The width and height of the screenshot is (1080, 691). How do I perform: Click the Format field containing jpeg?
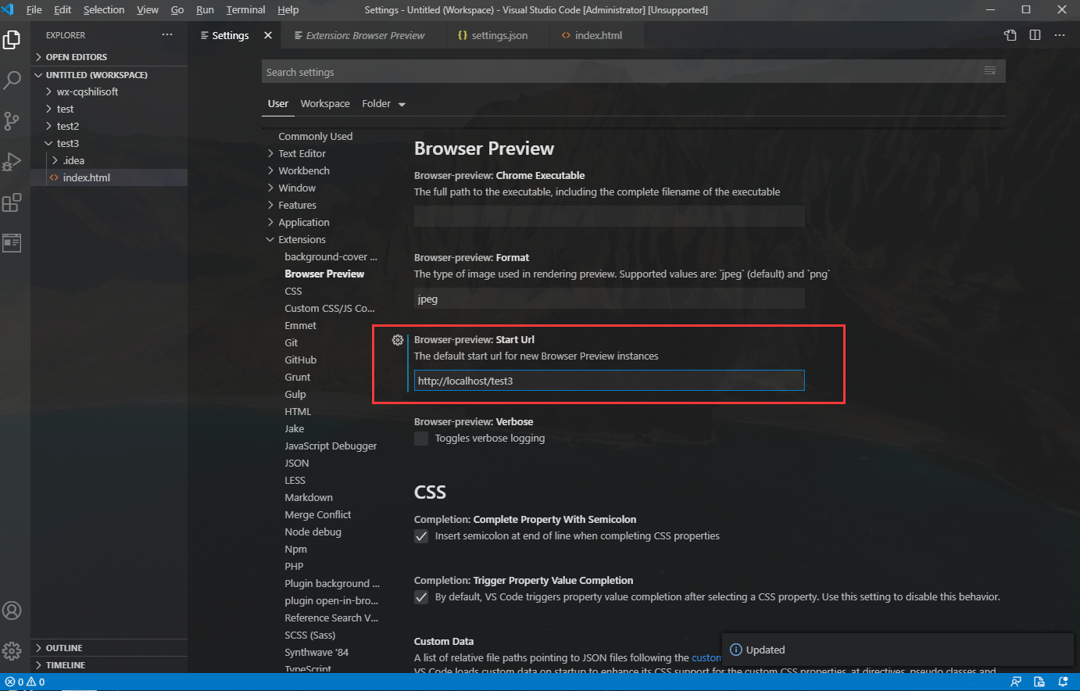coord(609,299)
